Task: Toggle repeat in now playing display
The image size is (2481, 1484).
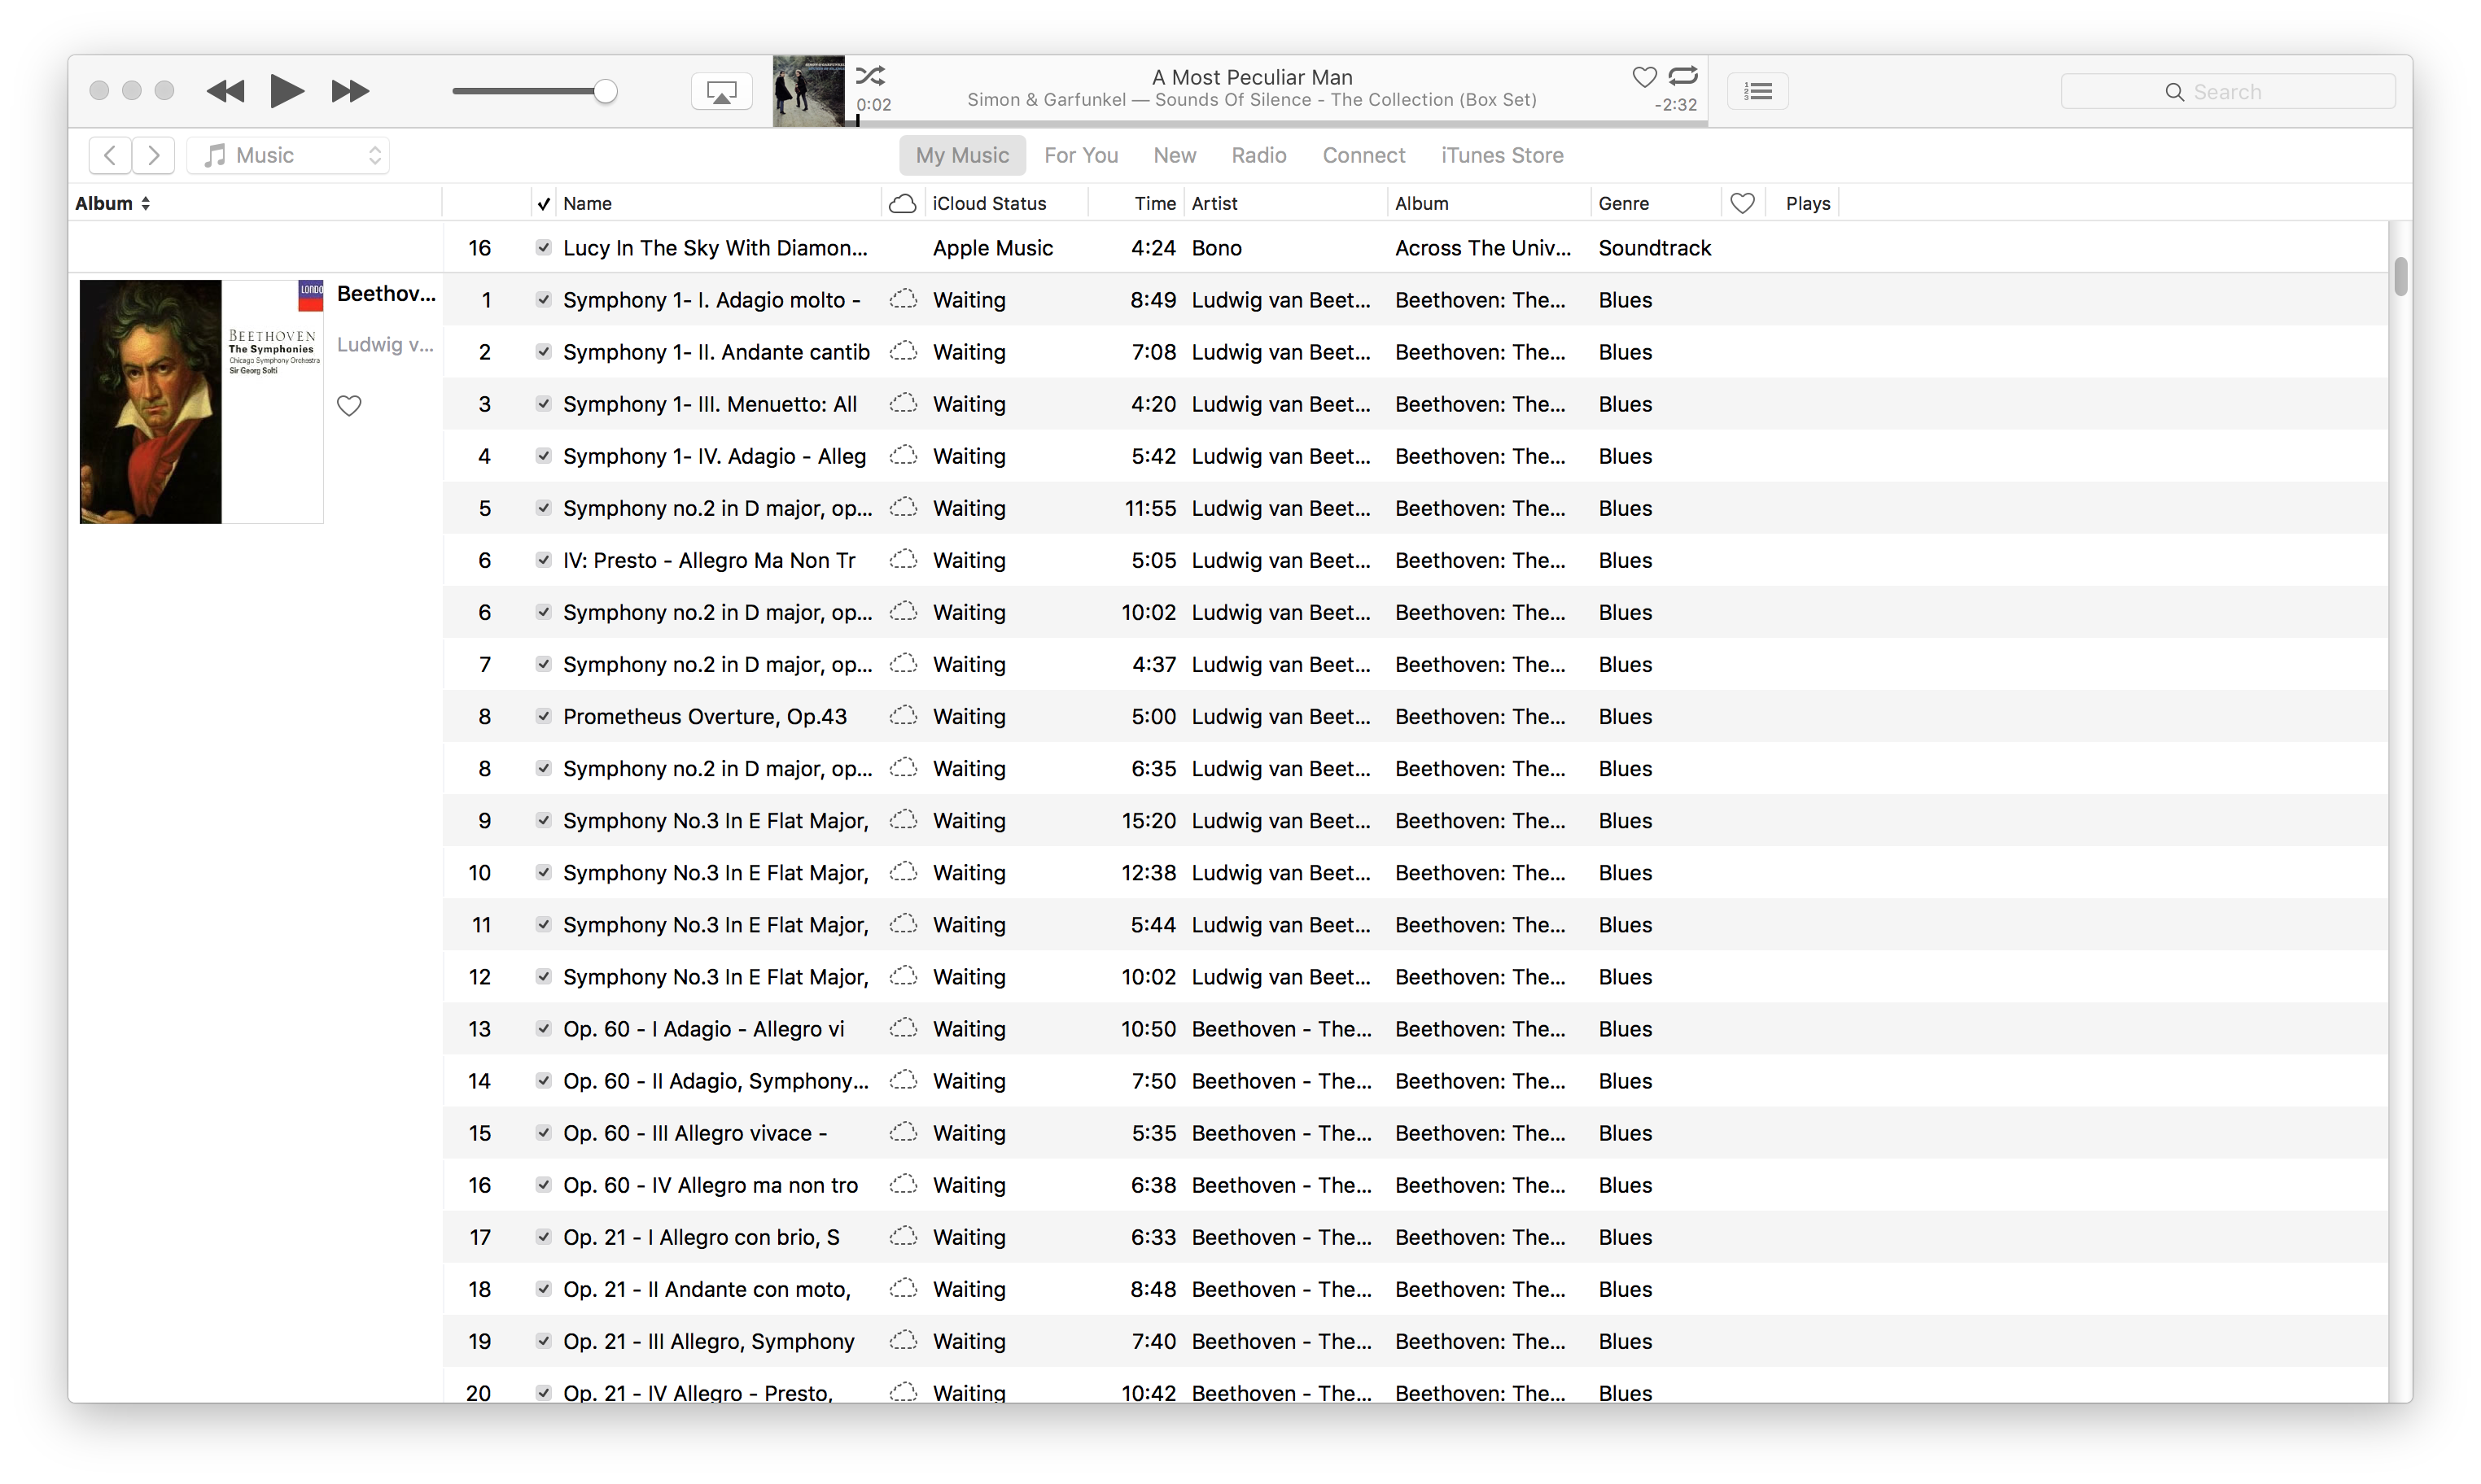Action: point(1683,75)
